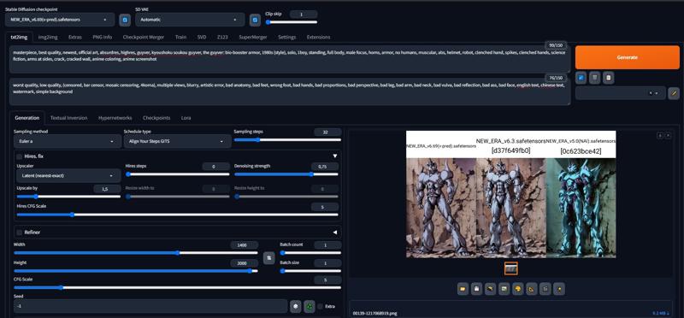Open the styles selection dropdown
The height and width of the screenshot is (318, 684).
coord(621,93)
